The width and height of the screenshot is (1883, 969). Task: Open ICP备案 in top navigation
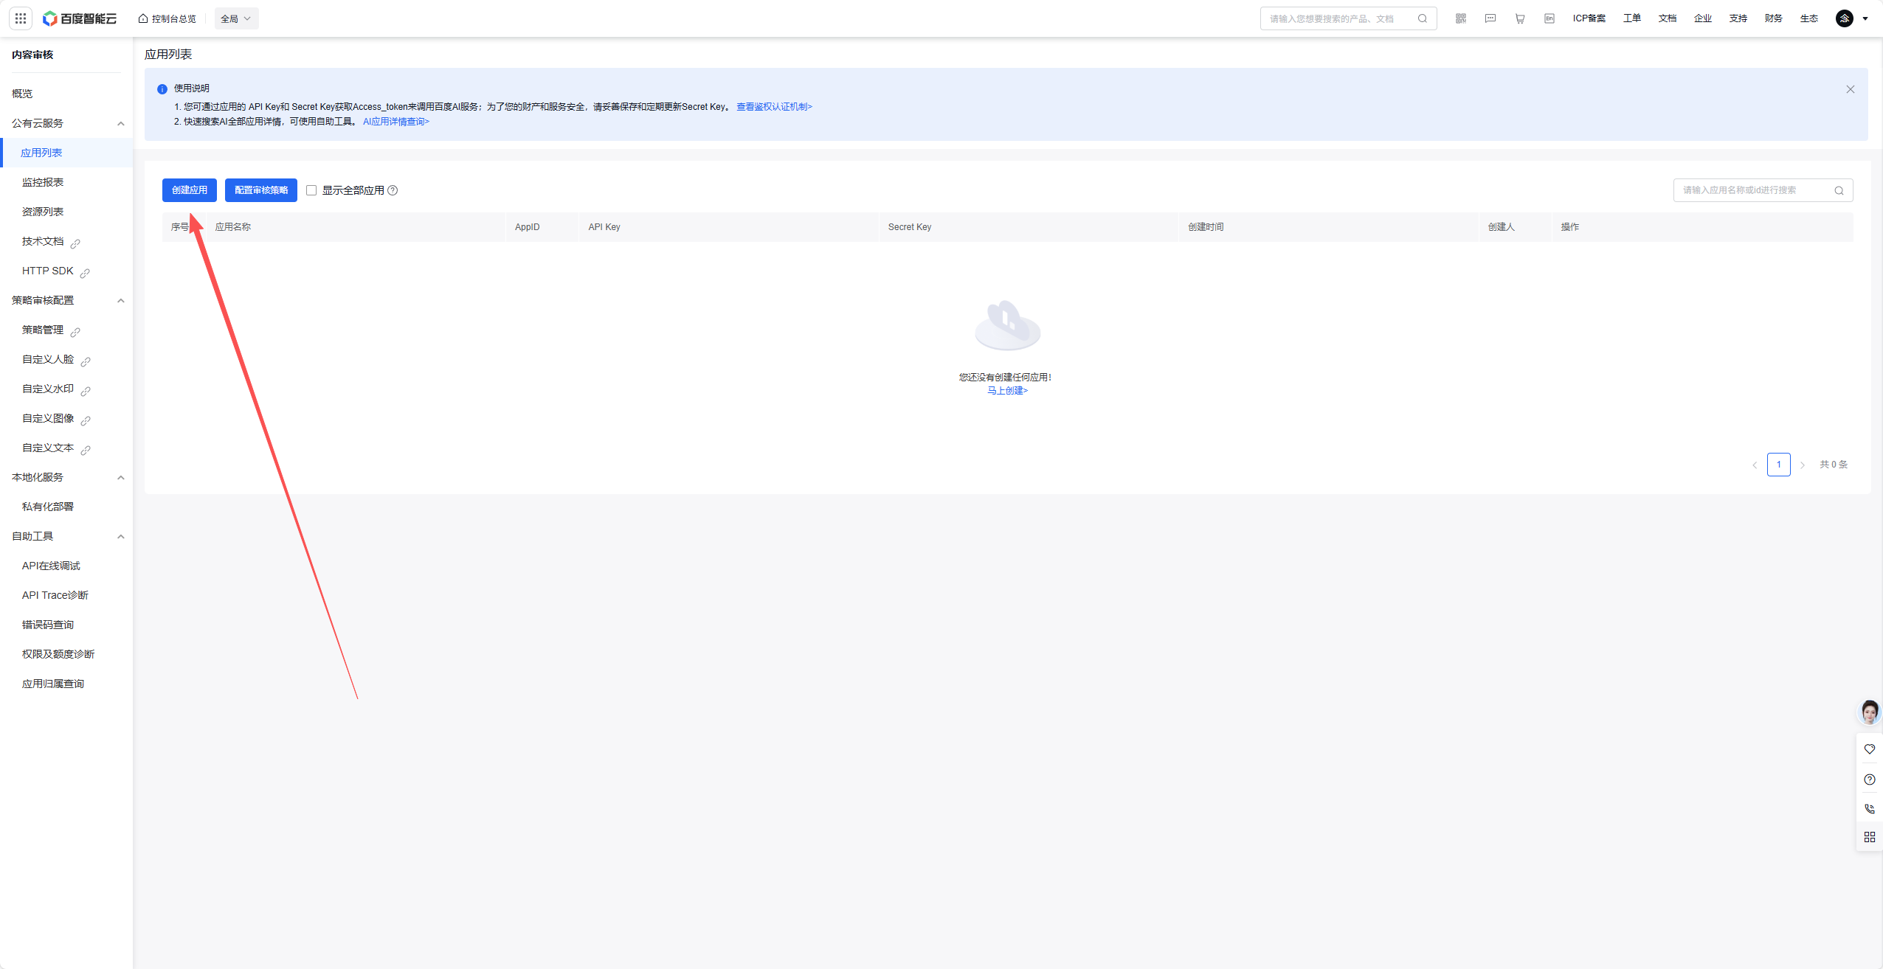[x=1589, y=18]
